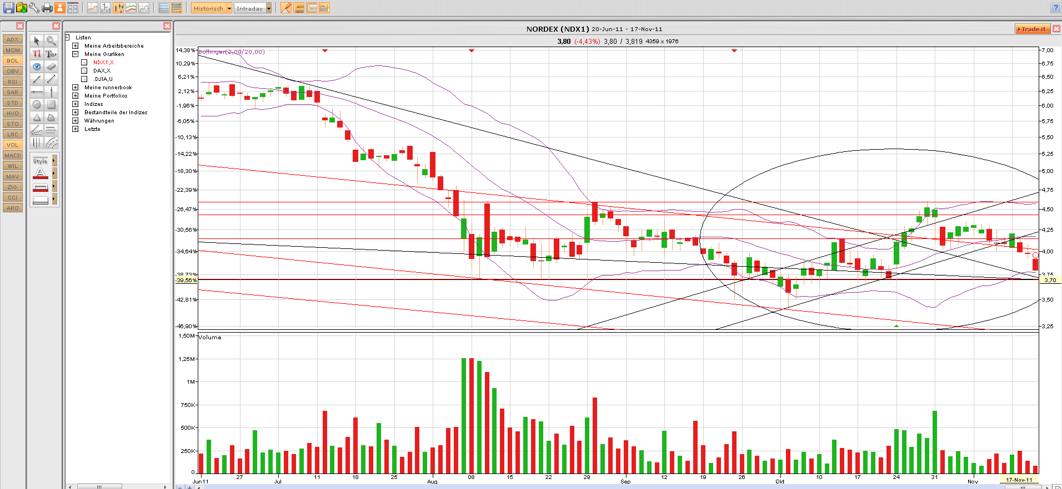The height and width of the screenshot is (489, 1062).
Task: Close the indicators panel
Action: point(20,26)
